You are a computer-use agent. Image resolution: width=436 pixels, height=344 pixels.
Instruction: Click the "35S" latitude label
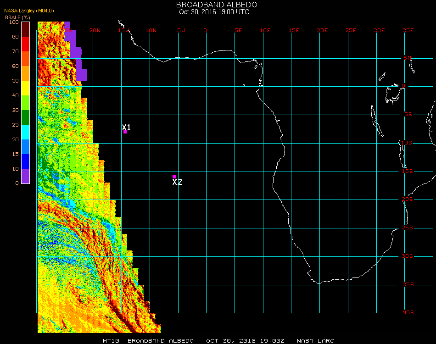[408, 284]
